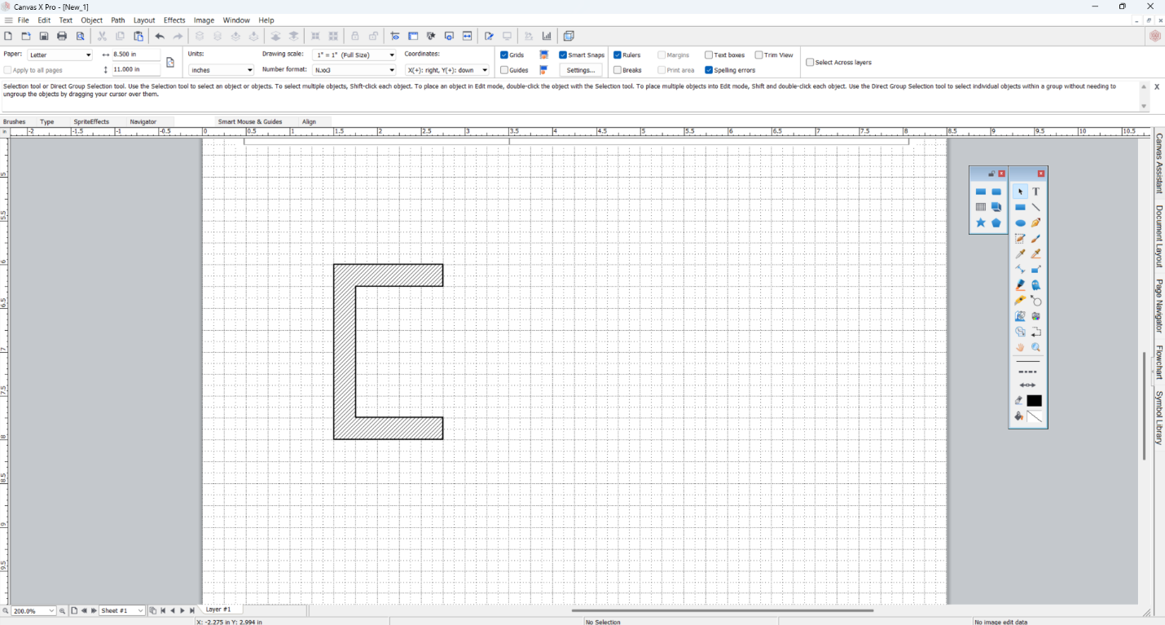Select the Oval drawing tool
The width and height of the screenshot is (1165, 625).
click(1020, 223)
